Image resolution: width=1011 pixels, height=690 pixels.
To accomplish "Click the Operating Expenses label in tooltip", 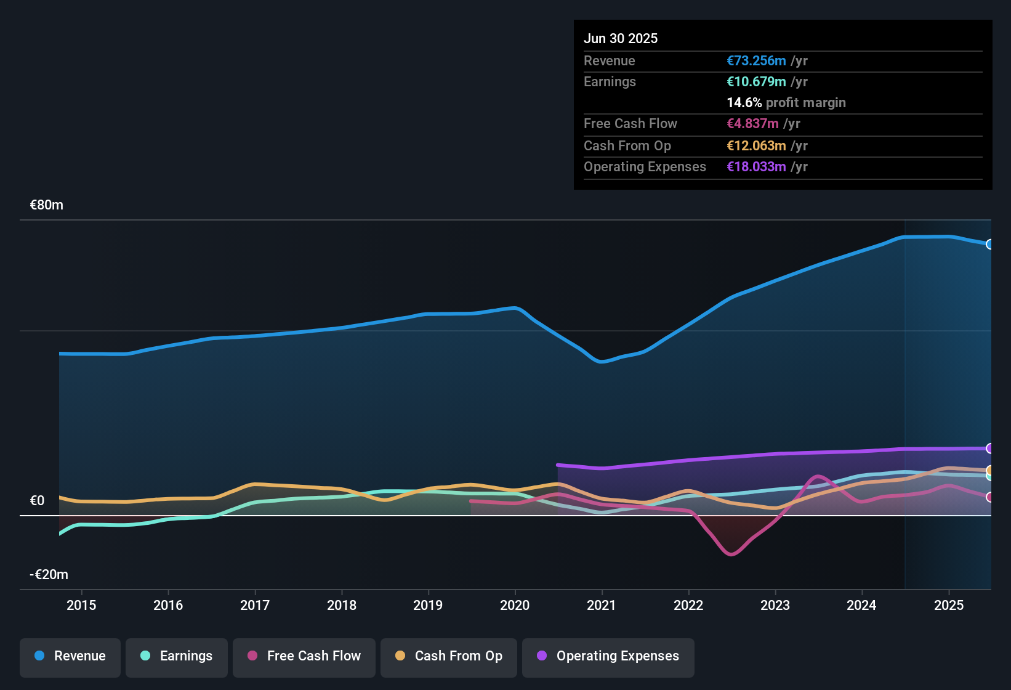I will click(645, 166).
